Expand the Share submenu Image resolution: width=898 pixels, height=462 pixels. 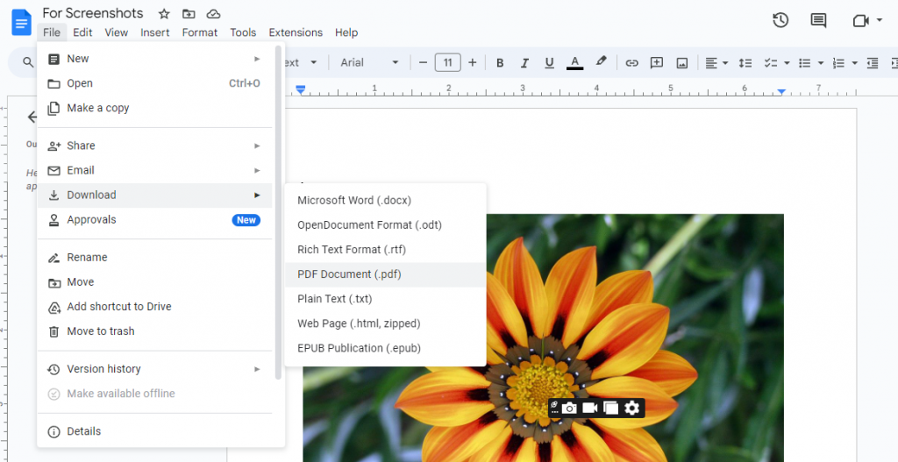pos(154,146)
